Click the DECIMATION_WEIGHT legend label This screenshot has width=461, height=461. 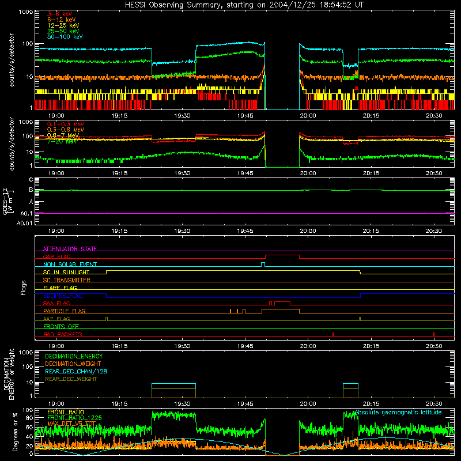73,364
